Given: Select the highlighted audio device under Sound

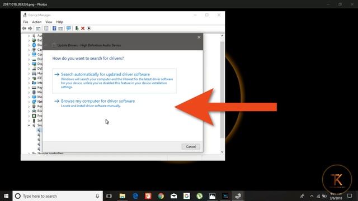Looking at the screenshot, I should pyautogui.click(x=39, y=130).
